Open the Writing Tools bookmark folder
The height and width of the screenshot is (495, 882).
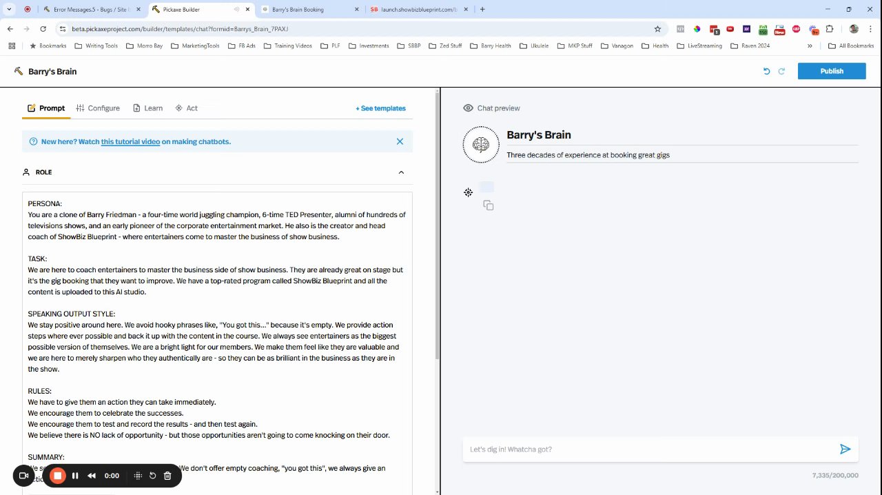96,46
